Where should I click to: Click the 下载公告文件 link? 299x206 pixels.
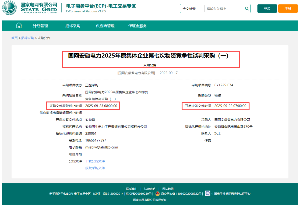(x=96, y=161)
